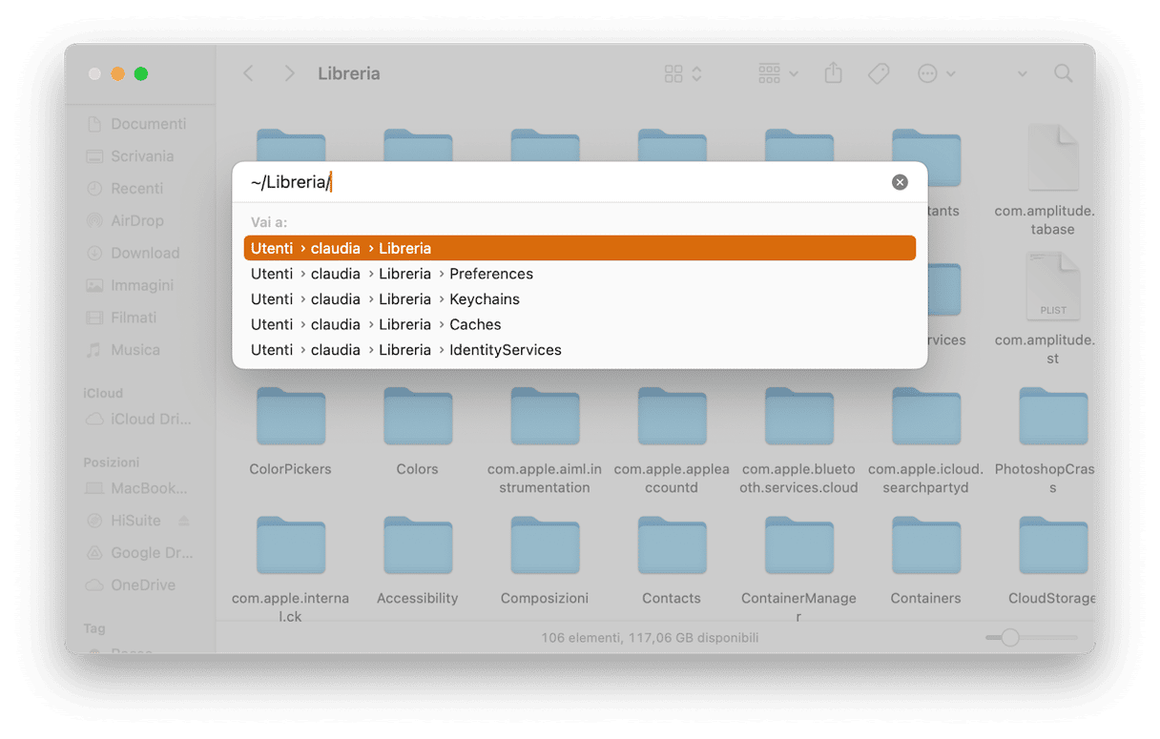This screenshot has height=739, width=1160.
Task: Eject the HiSuite volume
Action: point(184,521)
